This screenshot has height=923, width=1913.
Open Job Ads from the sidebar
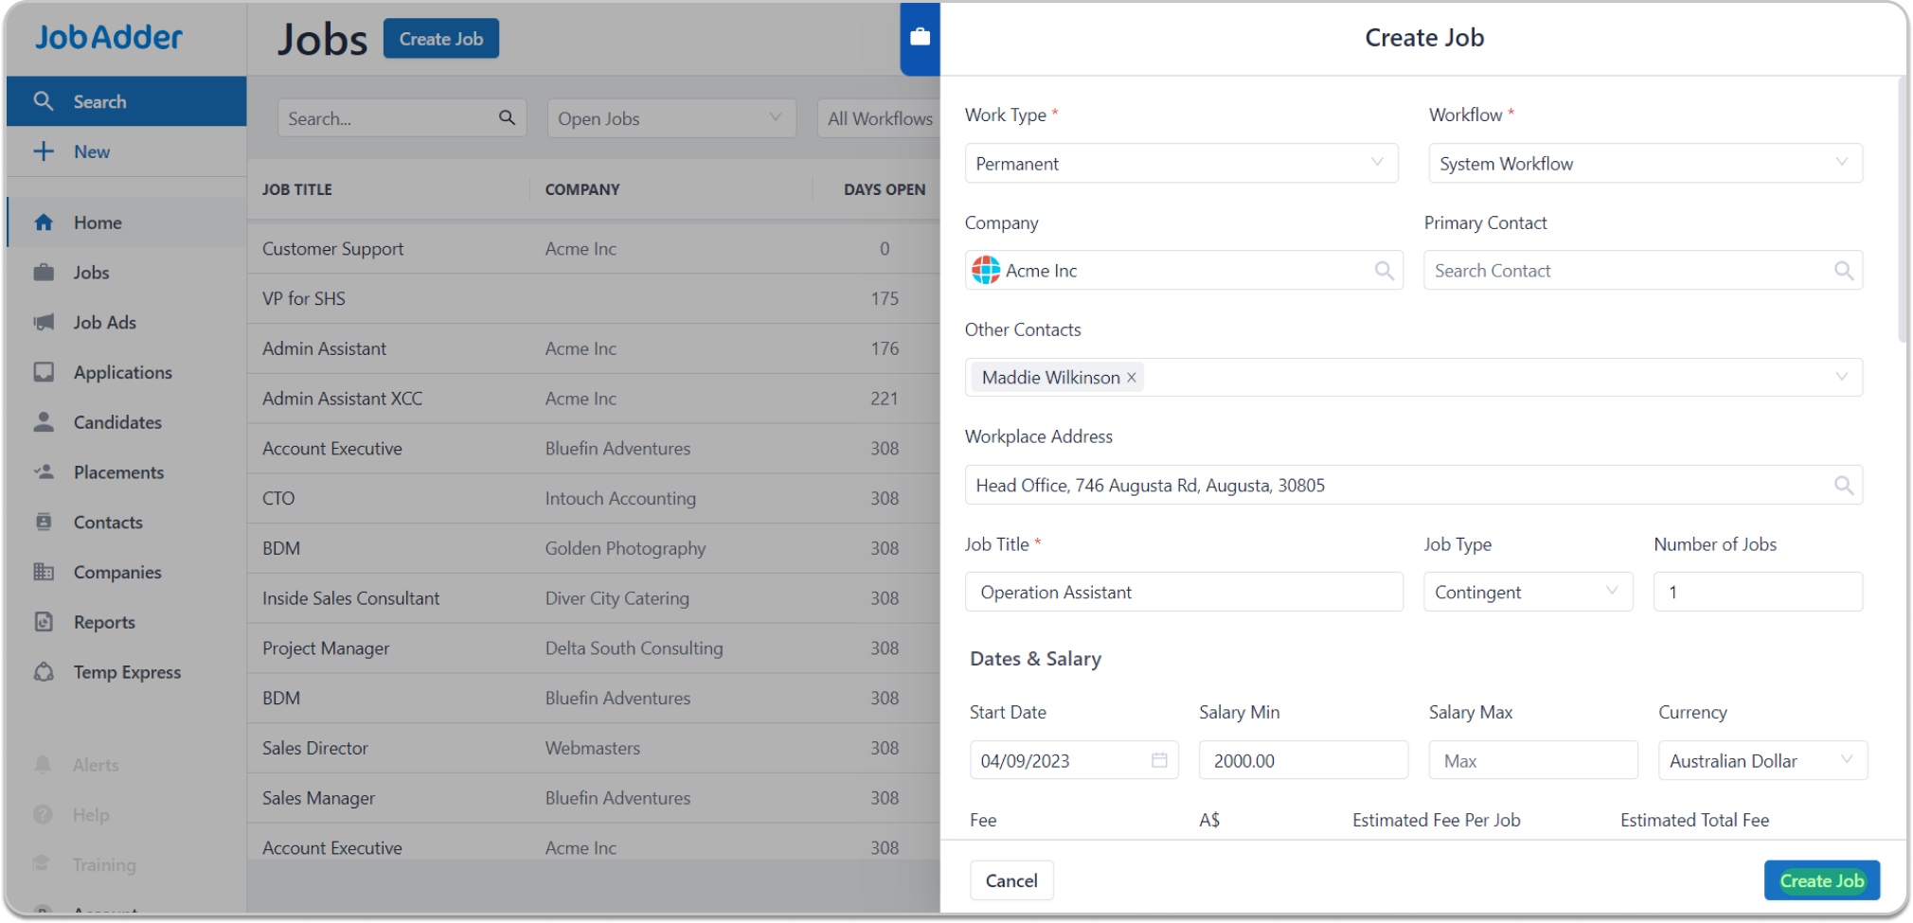104,322
